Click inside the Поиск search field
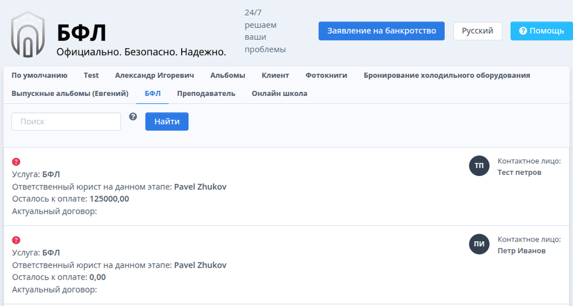 (x=66, y=121)
